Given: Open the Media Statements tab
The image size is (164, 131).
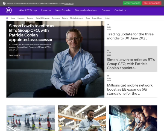Looking at the screenshot, I should coord(77,18).
